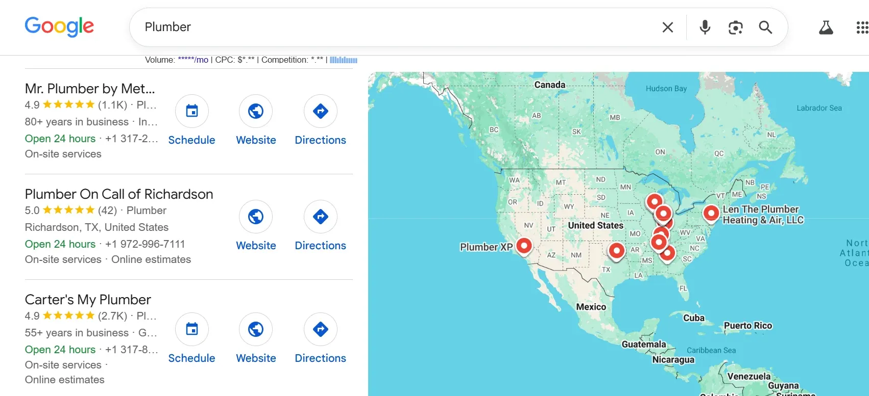Screen dimensions: 869x396
Task: Open Plumber On Call of Richardson listing
Action: [x=119, y=194]
